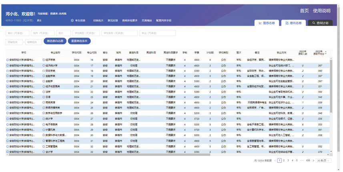The height and width of the screenshot is (172, 343).
Task: Go to page 2 in pagination
Action: [x=284, y=161]
